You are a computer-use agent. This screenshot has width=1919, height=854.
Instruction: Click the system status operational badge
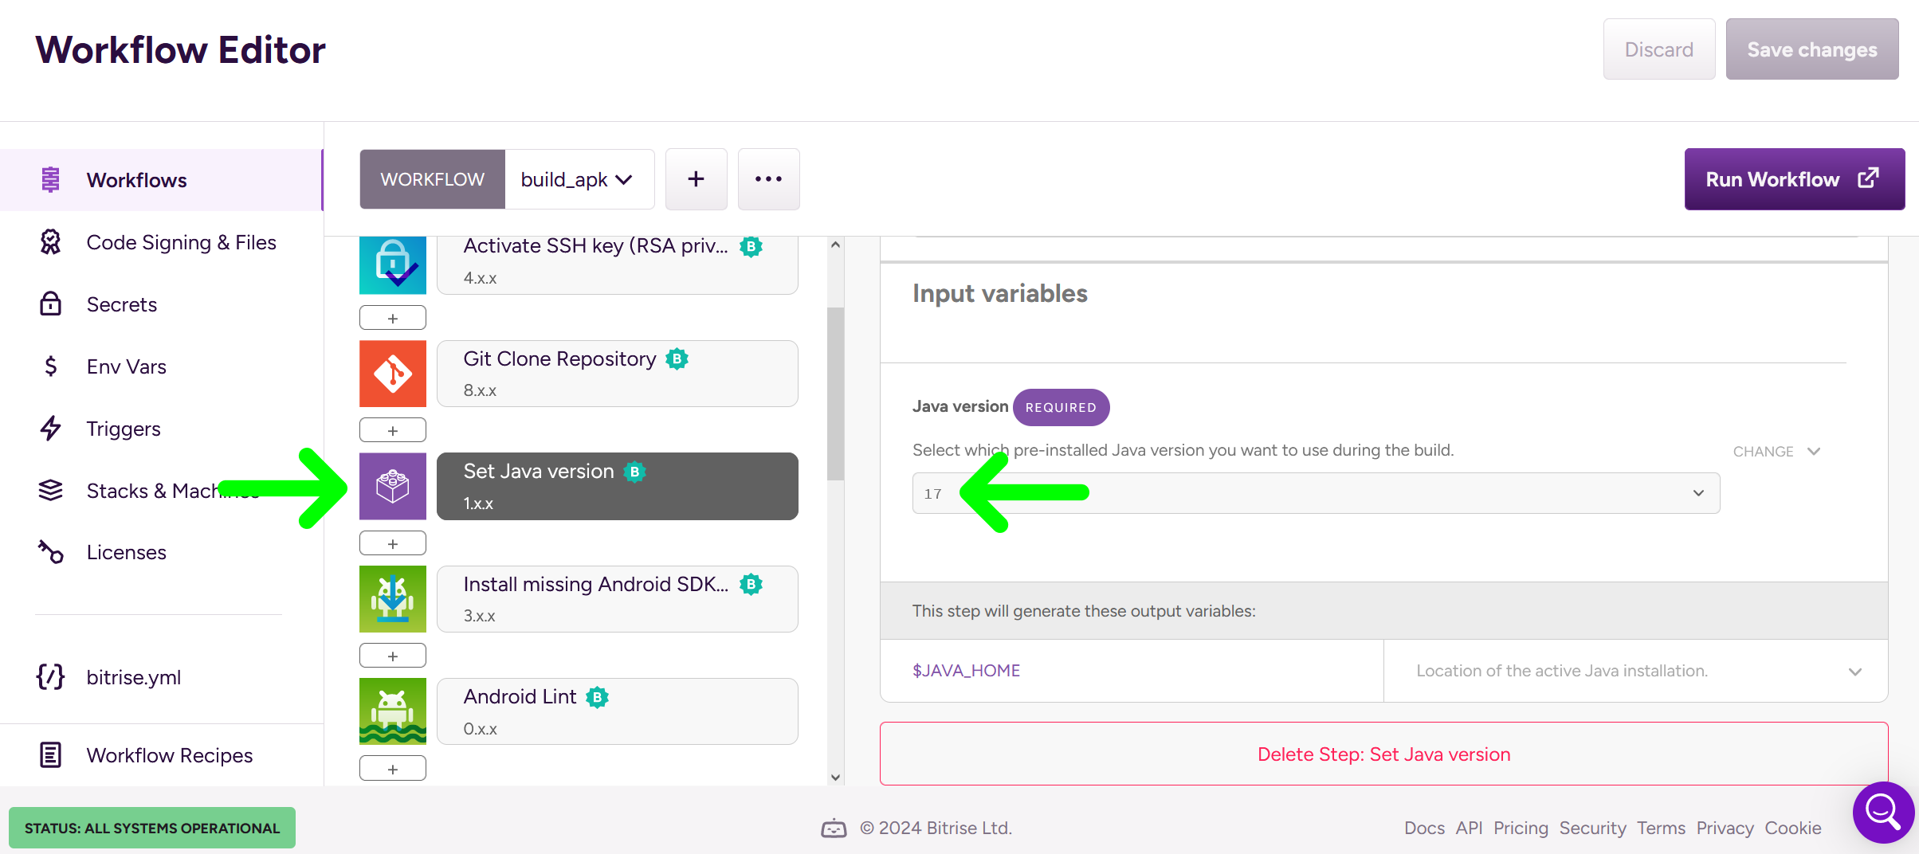coord(152,828)
